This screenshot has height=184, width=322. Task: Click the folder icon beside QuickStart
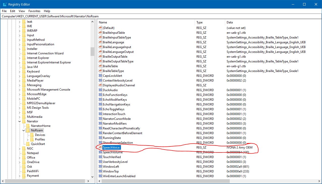[x=28, y=144]
